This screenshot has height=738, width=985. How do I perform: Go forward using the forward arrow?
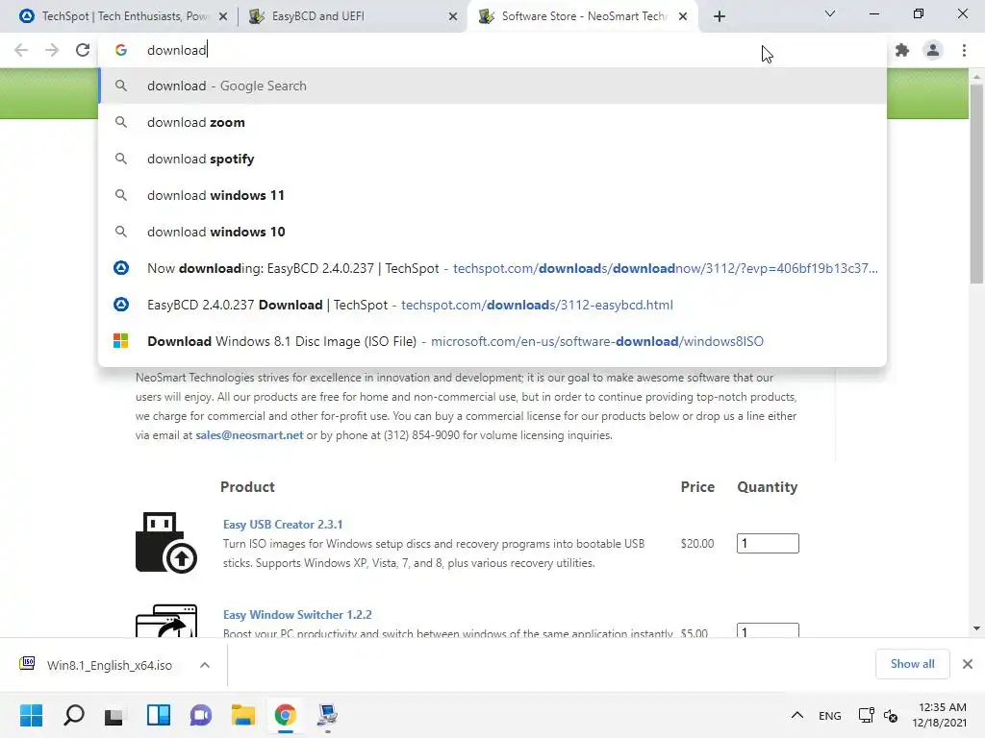52,50
